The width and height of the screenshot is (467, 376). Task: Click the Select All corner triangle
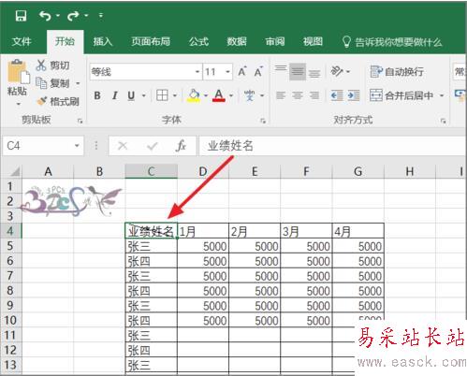[x=14, y=171]
